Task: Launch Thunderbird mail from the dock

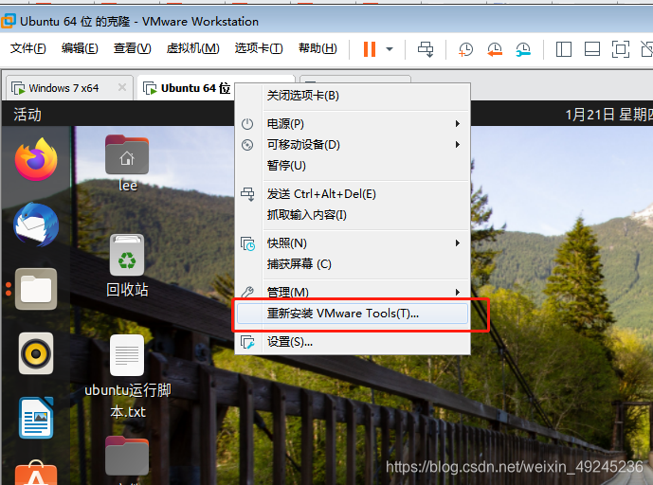Action: [x=36, y=225]
